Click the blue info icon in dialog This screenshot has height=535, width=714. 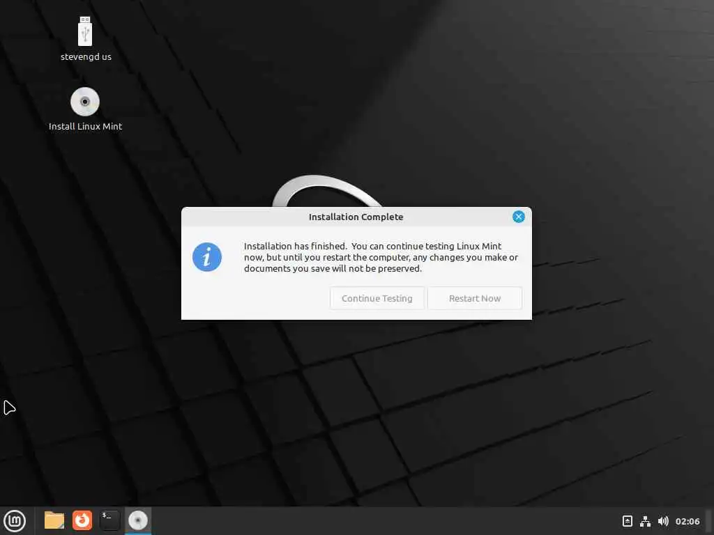pos(207,257)
